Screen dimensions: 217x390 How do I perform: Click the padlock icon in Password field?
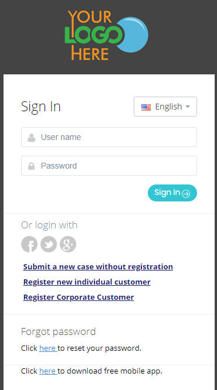click(32, 166)
